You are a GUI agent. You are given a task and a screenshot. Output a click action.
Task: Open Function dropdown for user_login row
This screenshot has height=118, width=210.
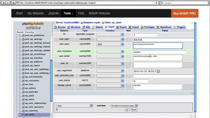[110, 39]
